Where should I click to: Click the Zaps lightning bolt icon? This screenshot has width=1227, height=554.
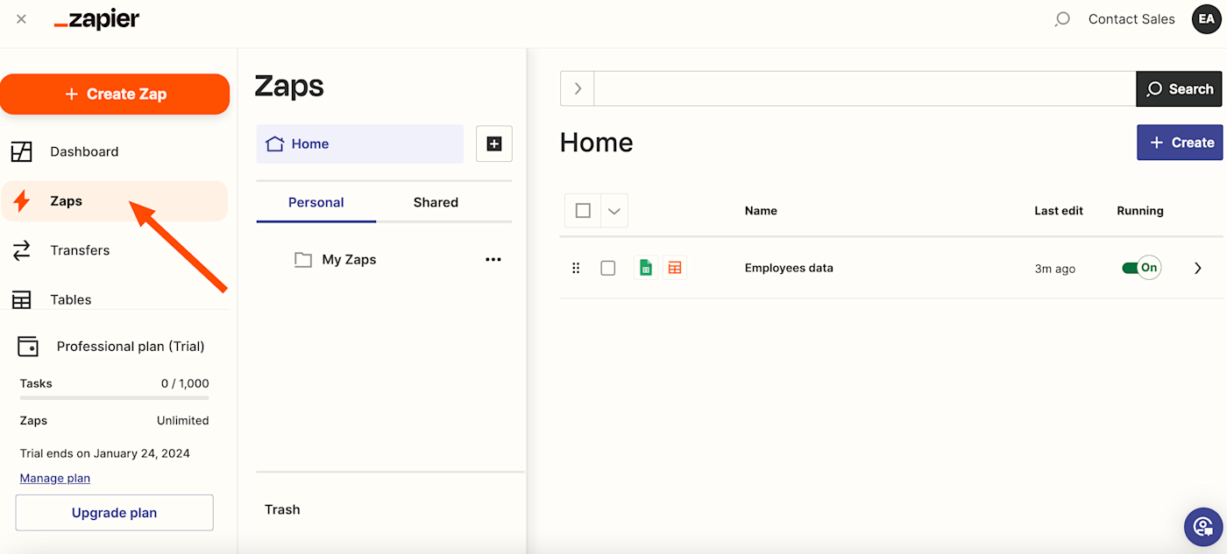[x=21, y=201]
